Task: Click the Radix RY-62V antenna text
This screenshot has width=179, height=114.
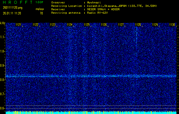Action: point(98,13)
